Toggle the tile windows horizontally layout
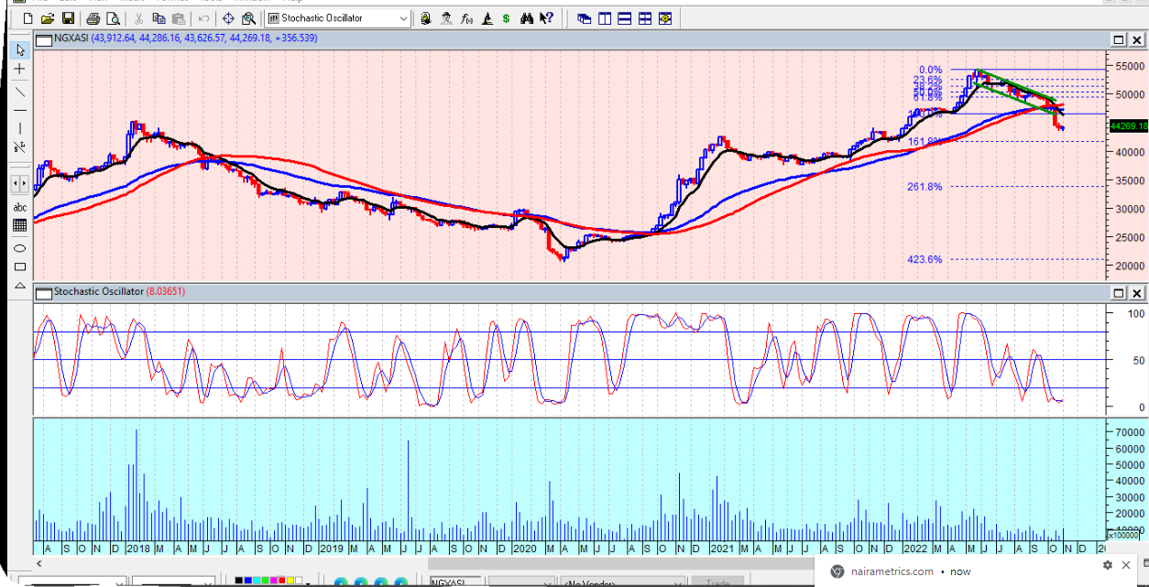The height and width of the screenshot is (587, 1149). point(624,18)
